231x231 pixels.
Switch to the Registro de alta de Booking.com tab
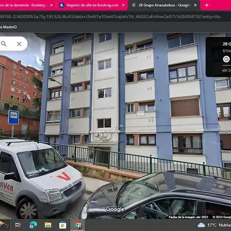click(92, 5)
